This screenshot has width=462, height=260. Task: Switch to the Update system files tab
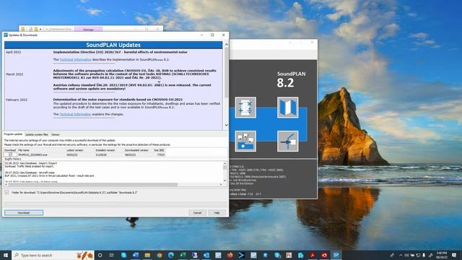pos(37,134)
